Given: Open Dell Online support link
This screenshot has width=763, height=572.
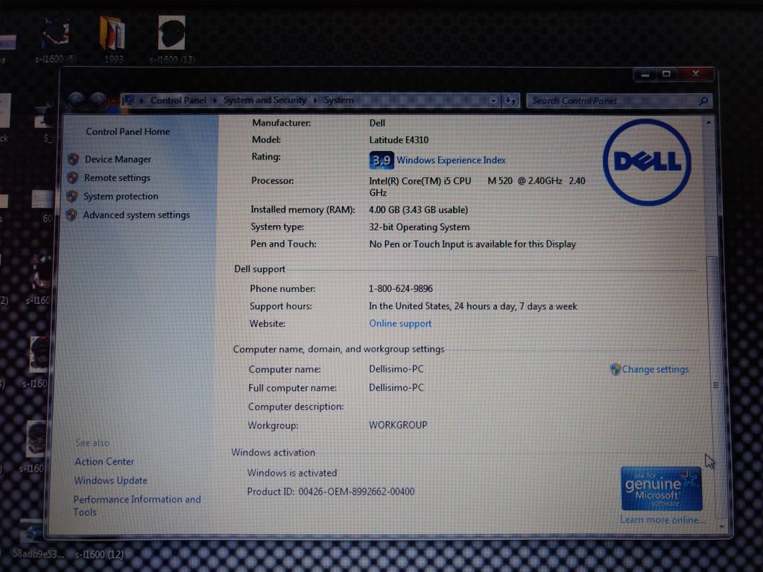Looking at the screenshot, I should click(400, 323).
